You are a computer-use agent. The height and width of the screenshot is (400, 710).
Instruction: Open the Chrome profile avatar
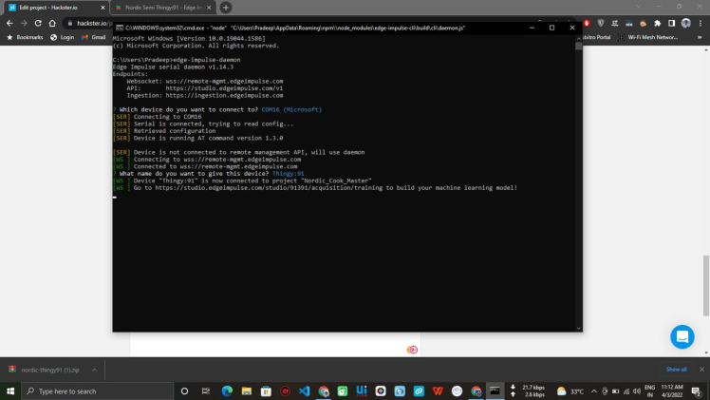point(686,23)
